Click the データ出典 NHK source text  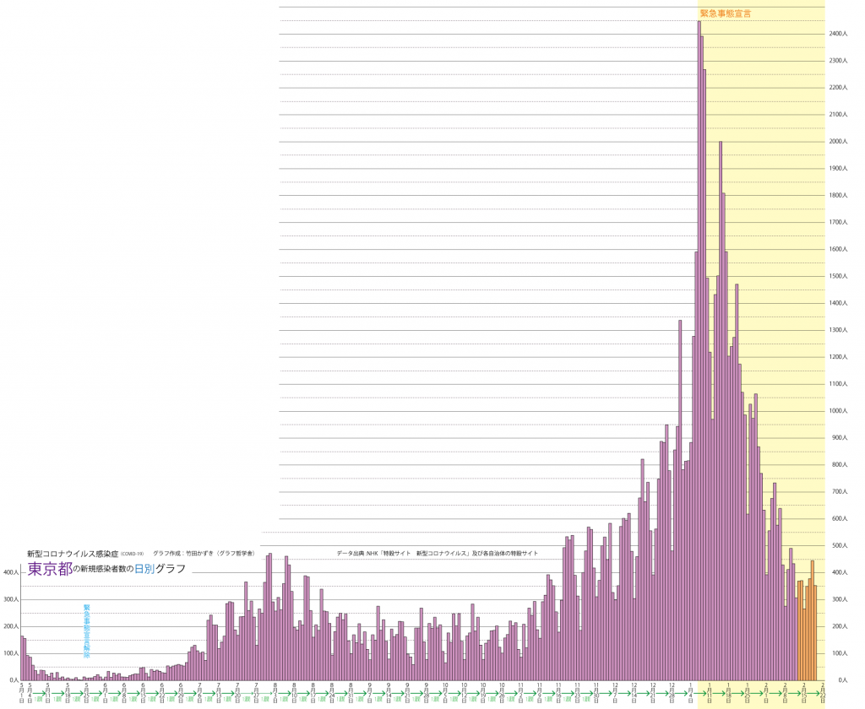click(x=437, y=554)
